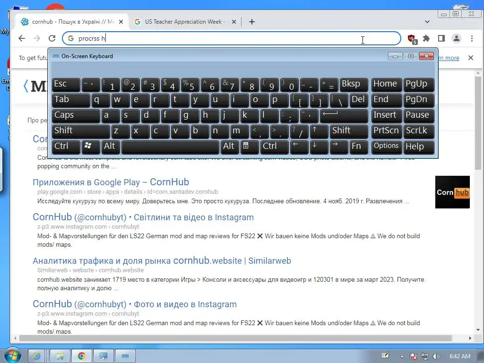Open the Windows Start button
The width and height of the screenshot is (484, 363).
(12, 355)
